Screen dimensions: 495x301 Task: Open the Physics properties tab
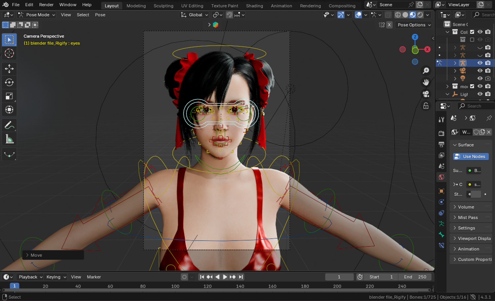441,202
